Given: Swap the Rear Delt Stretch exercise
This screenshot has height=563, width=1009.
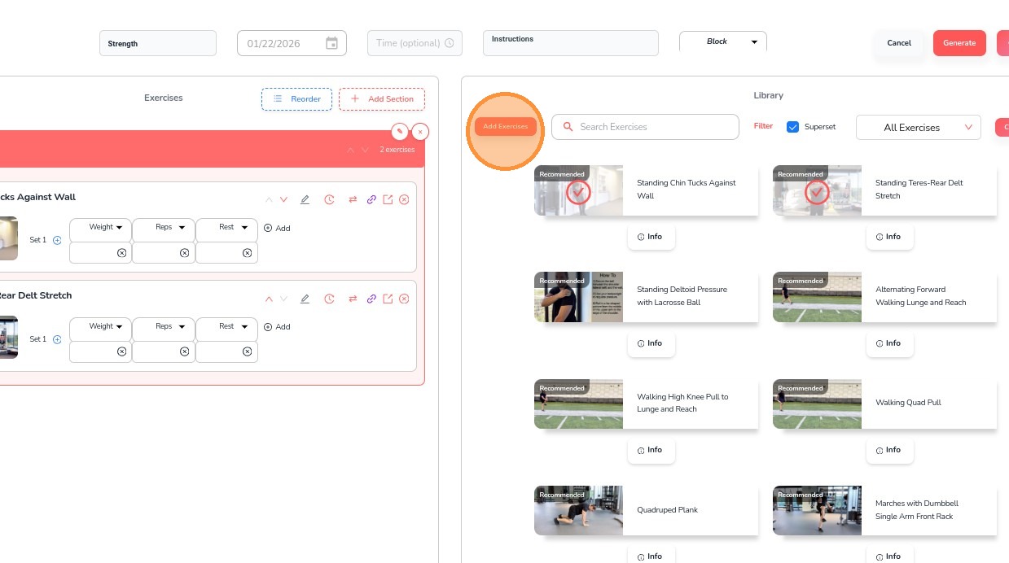Looking at the screenshot, I should [x=353, y=299].
